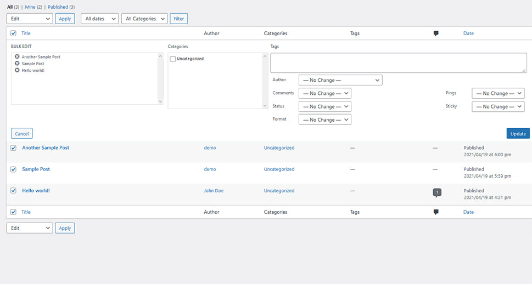
Task: Open the Another Sample Post title link
Action: click(46, 148)
